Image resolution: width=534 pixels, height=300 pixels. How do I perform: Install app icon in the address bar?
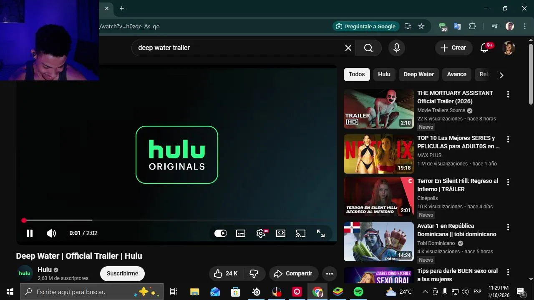[408, 26]
